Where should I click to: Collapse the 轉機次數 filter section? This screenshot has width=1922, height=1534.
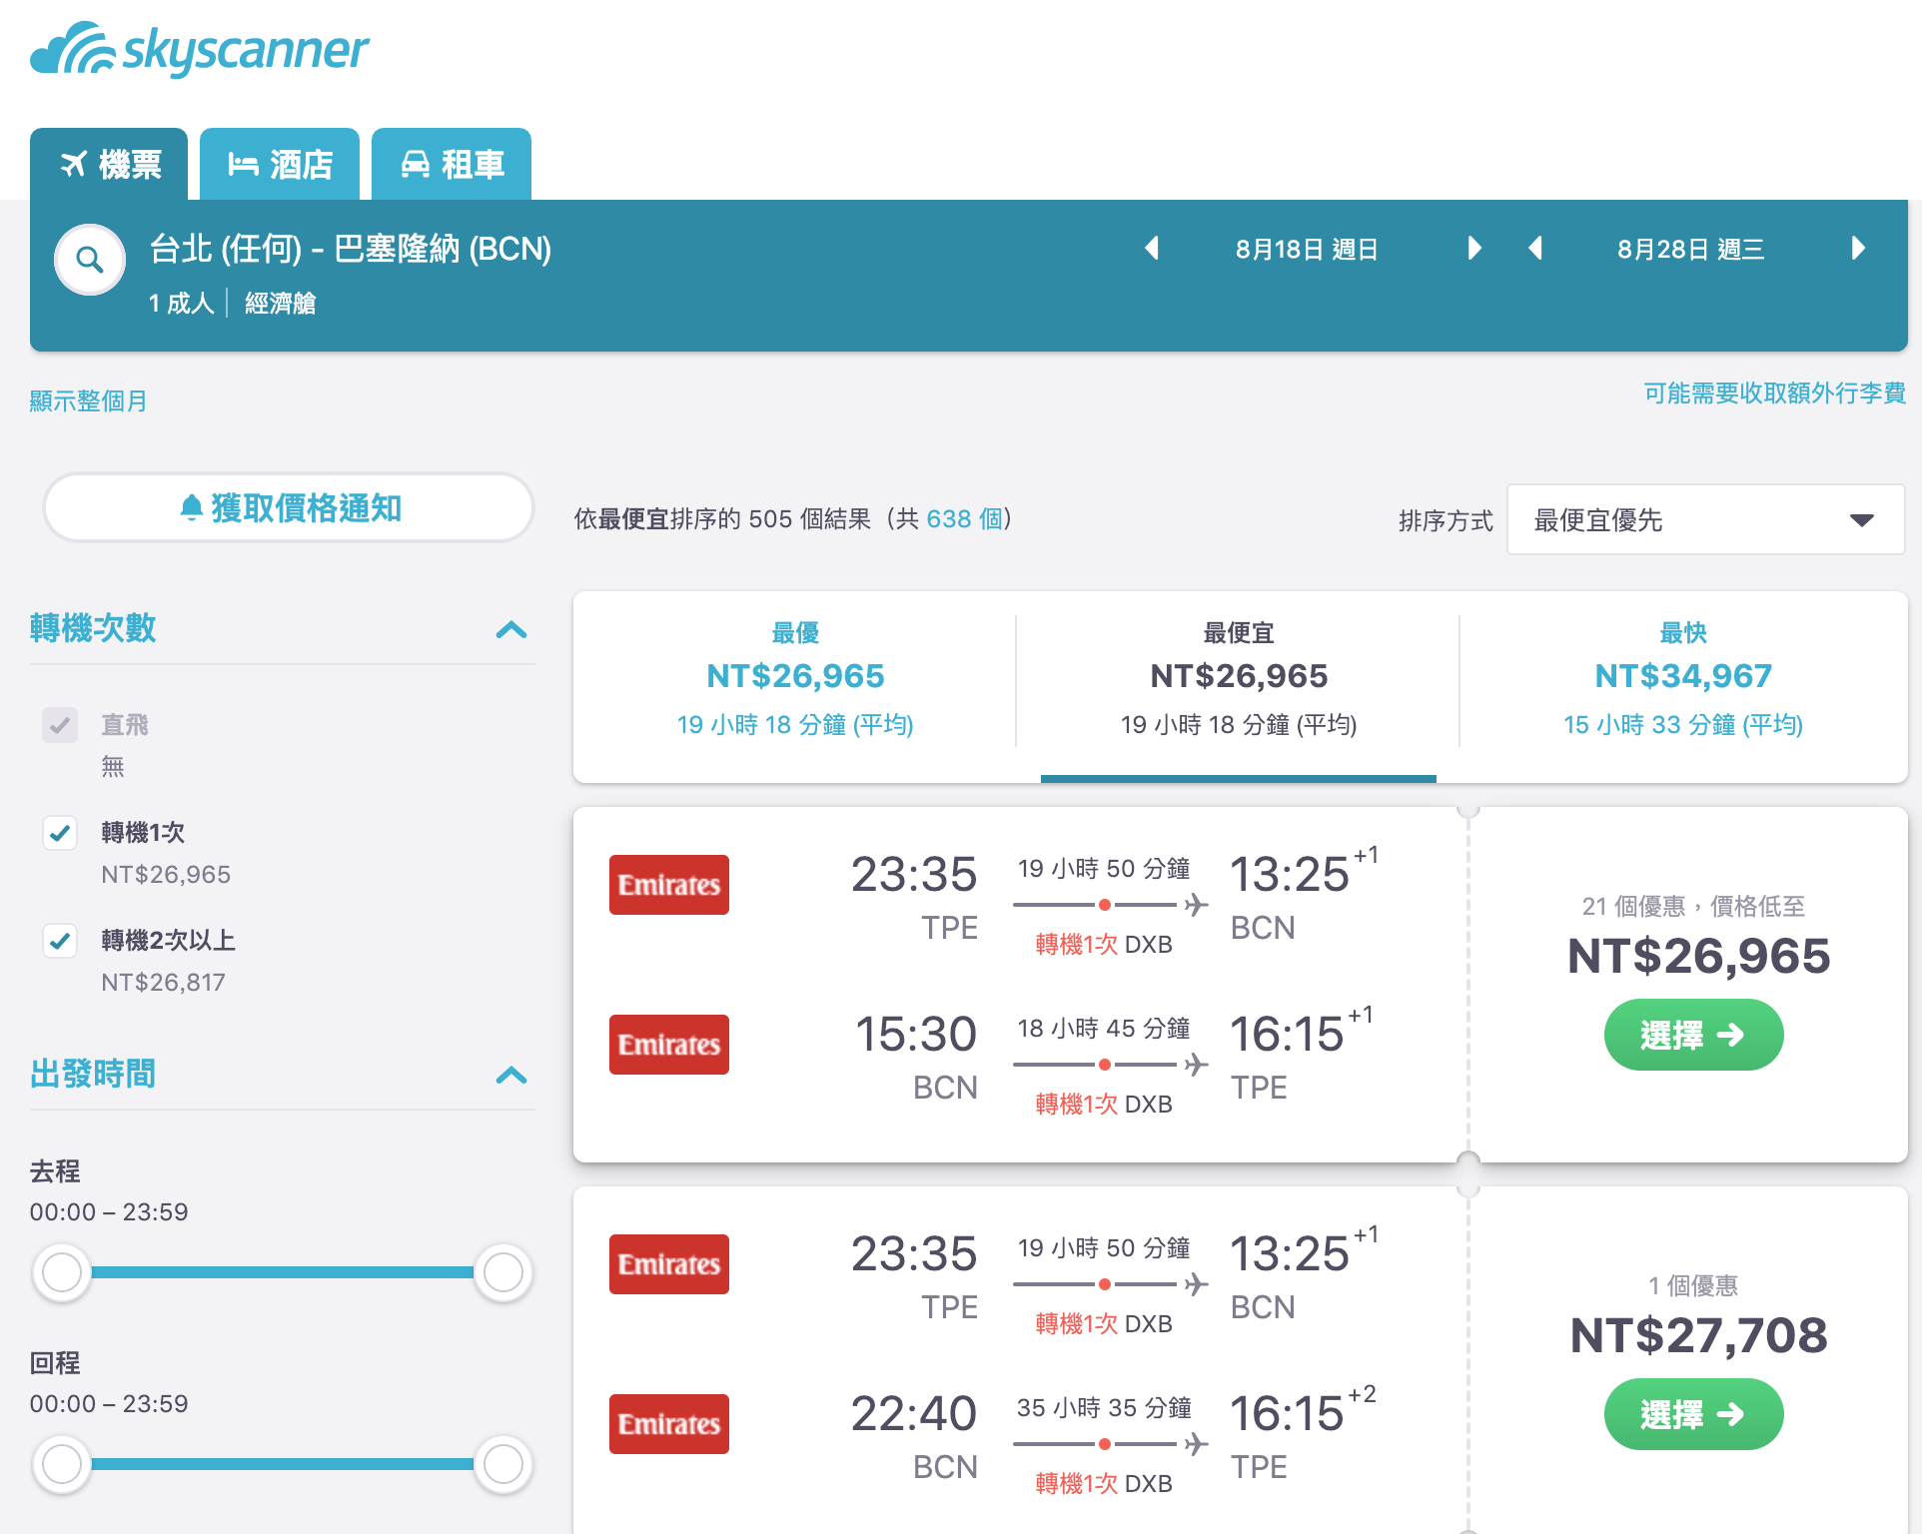coord(511,630)
